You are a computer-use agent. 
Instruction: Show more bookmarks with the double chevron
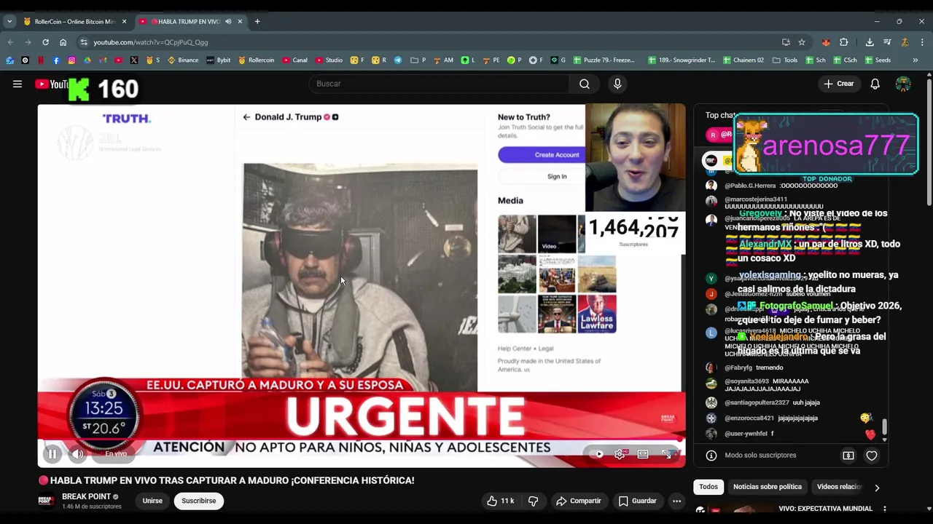click(916, 60)
